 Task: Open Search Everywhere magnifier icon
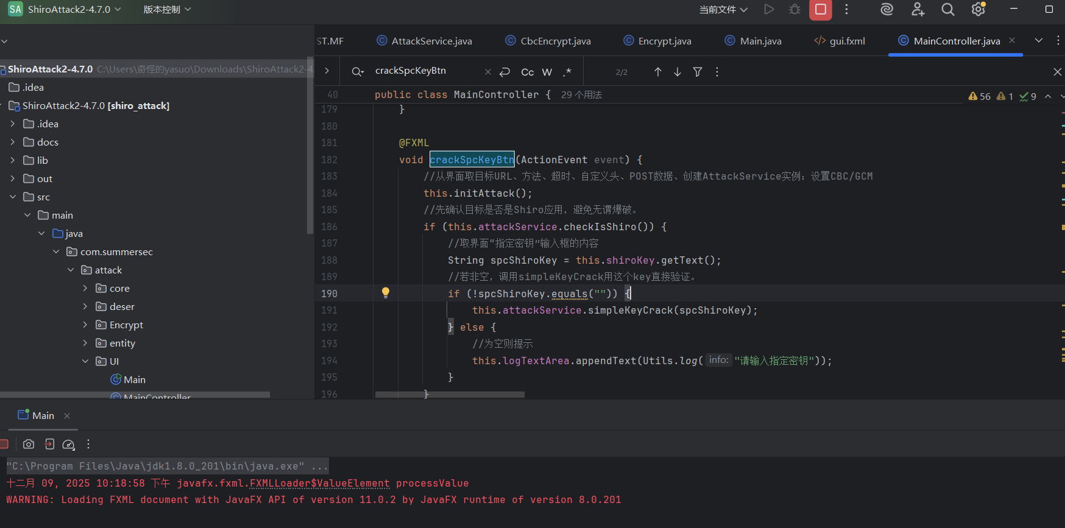coord(947,10)
